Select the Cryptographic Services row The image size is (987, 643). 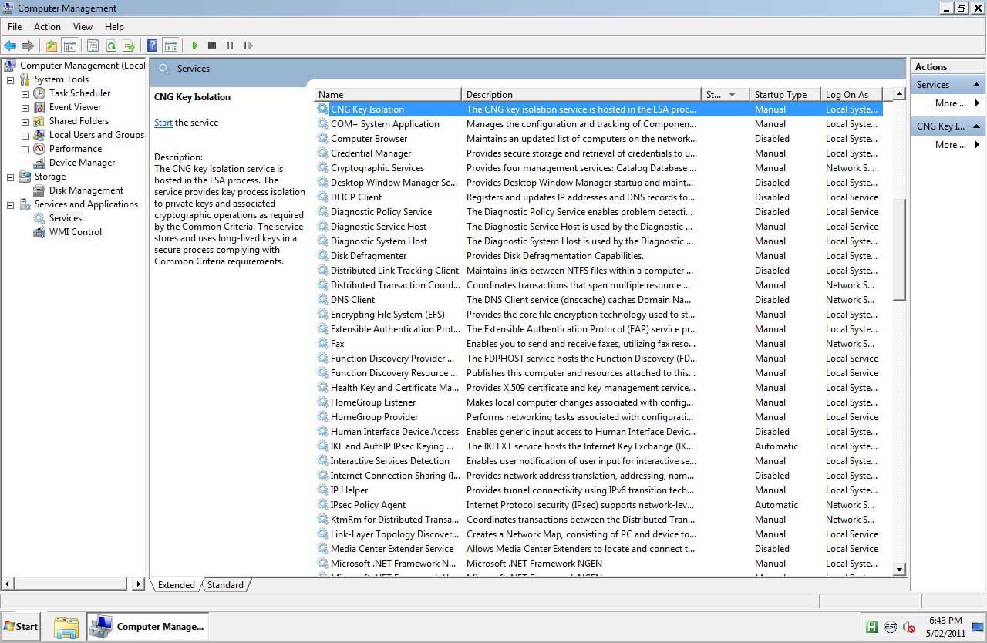pyautogui.click(x=599, y=168)
